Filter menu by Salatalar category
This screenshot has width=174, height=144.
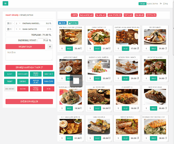(101, 15)
